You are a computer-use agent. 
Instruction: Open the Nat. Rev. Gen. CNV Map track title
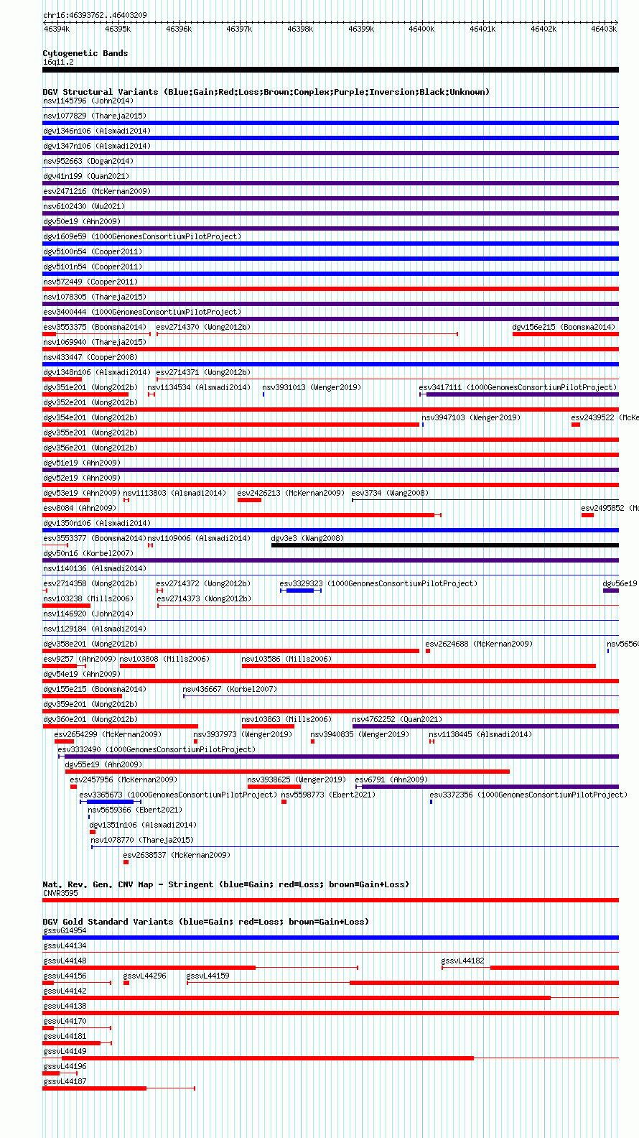click(225, 884)
